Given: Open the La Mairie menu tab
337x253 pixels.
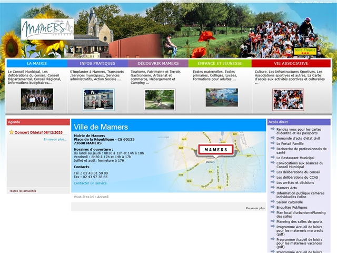Looking at the screenshot, I should click(x=37, y=63).
